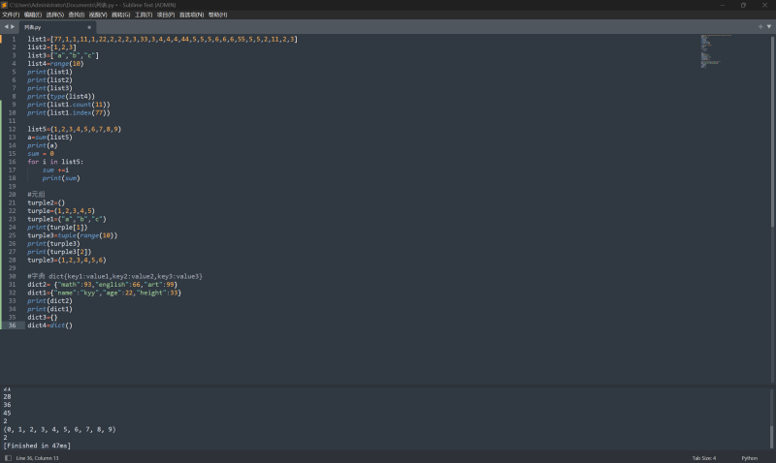Click the Sublime Text app icon
The height and width of the screenshot is (463, 776).
coord(5,5)
